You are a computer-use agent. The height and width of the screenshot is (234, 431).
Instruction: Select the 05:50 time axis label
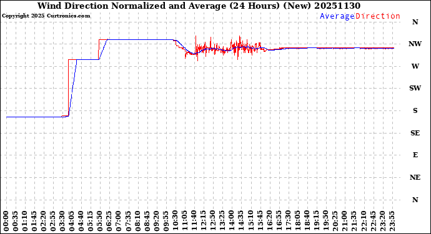pyautogui.click(x=100, y=221)
